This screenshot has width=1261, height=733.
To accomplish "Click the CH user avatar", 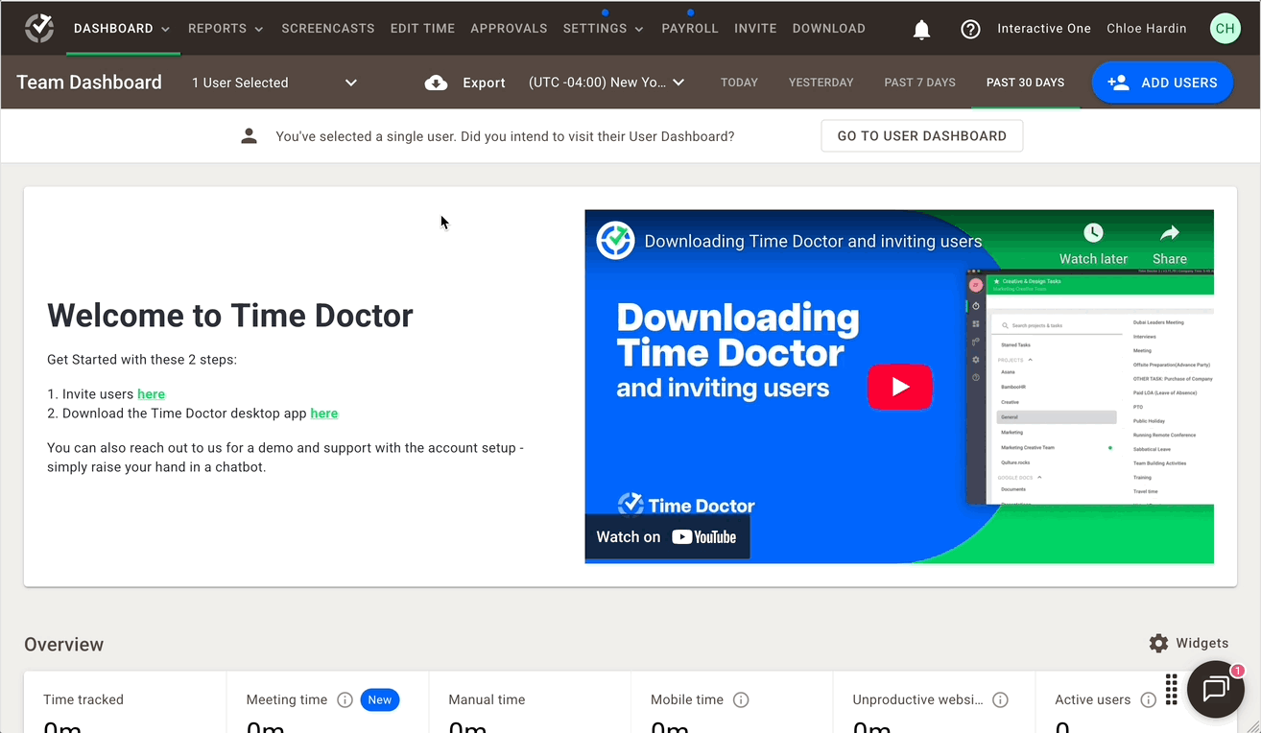I will click(x=1225, y=29).
